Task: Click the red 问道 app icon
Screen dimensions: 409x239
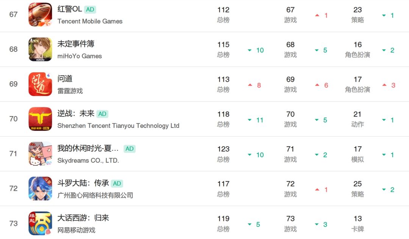Action: click(x=40, y=84)
